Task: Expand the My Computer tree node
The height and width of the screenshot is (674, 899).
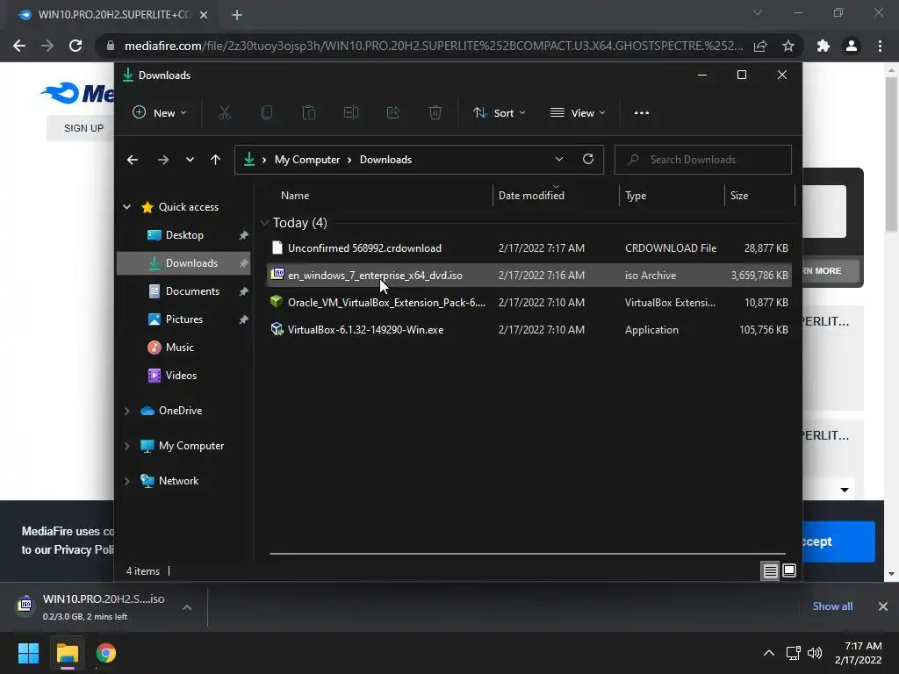Action: (x=126, y=446)
